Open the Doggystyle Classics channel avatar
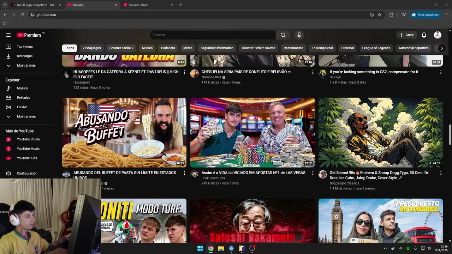The height and width of the screenshot is (254, 452). point(322,174)
